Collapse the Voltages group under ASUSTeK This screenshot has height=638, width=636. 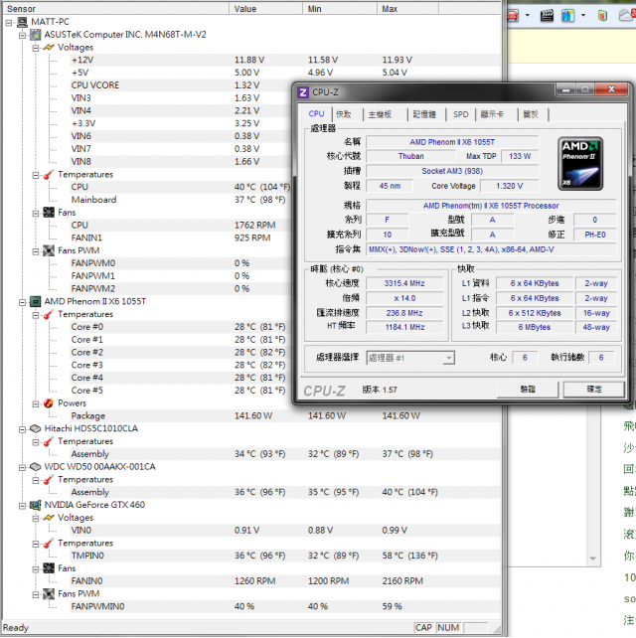[x=36, y=48]
